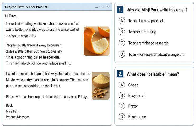Click the "Why did Minji Park write" heading
The height and width of the screenshot is (130, 196).
[x=157, y=10]
